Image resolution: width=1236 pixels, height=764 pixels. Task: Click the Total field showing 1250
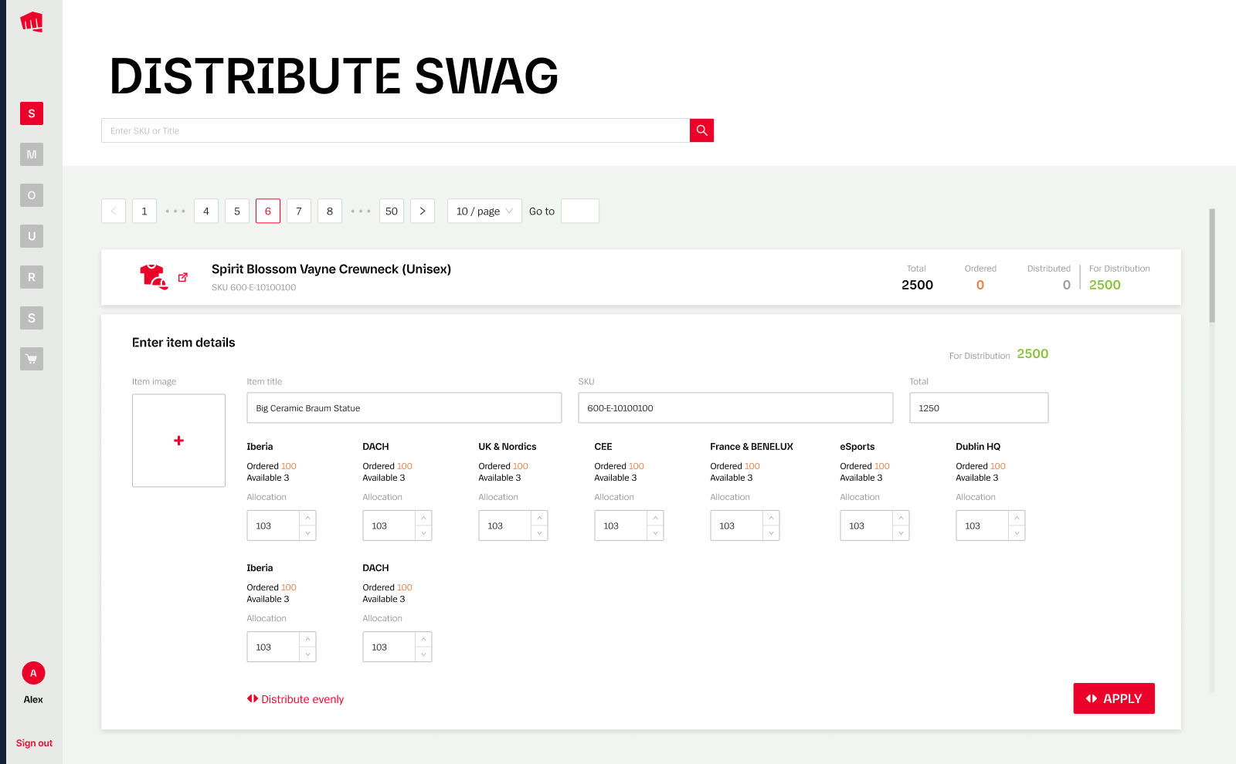coord(979,407)
